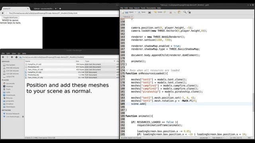255x143 pixels.
Task: Click the Open button in gedit
Action: tap(129, 12)
